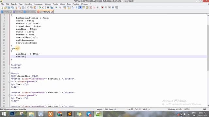Collapse the div panel fold on line 36
The width and height of the screenshot is (209, 117).
tap(9, 95)
